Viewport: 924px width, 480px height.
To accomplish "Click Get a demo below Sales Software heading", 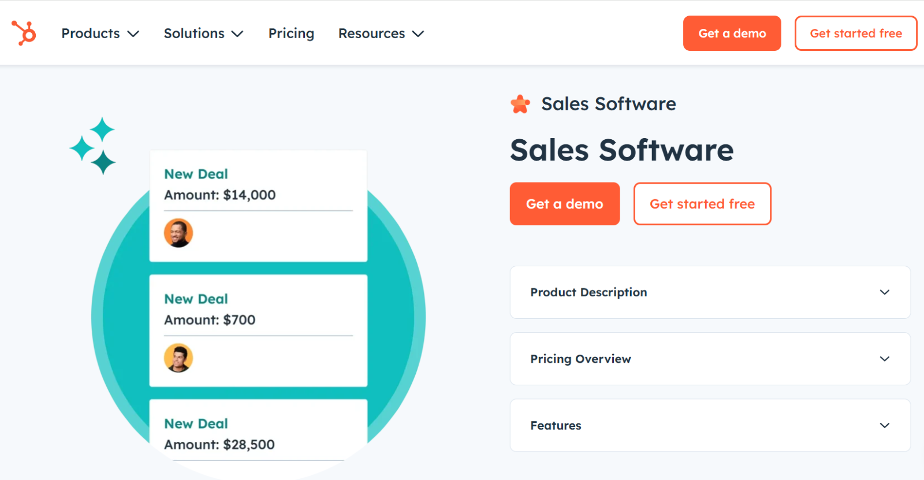I will [x=565, y=204].
